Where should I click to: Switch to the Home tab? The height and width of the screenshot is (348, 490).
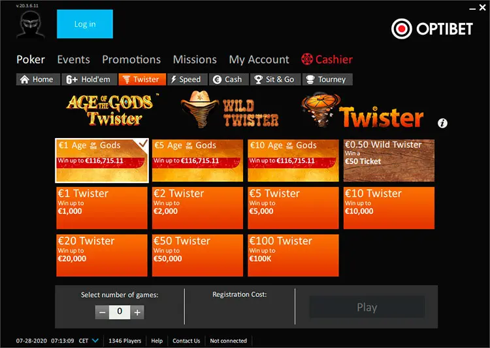click(x=38, y=80)
